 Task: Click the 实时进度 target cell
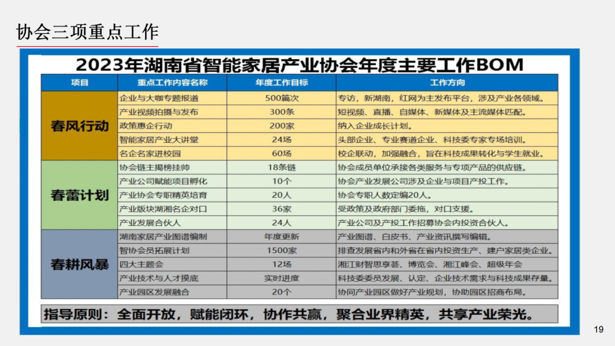281,278
